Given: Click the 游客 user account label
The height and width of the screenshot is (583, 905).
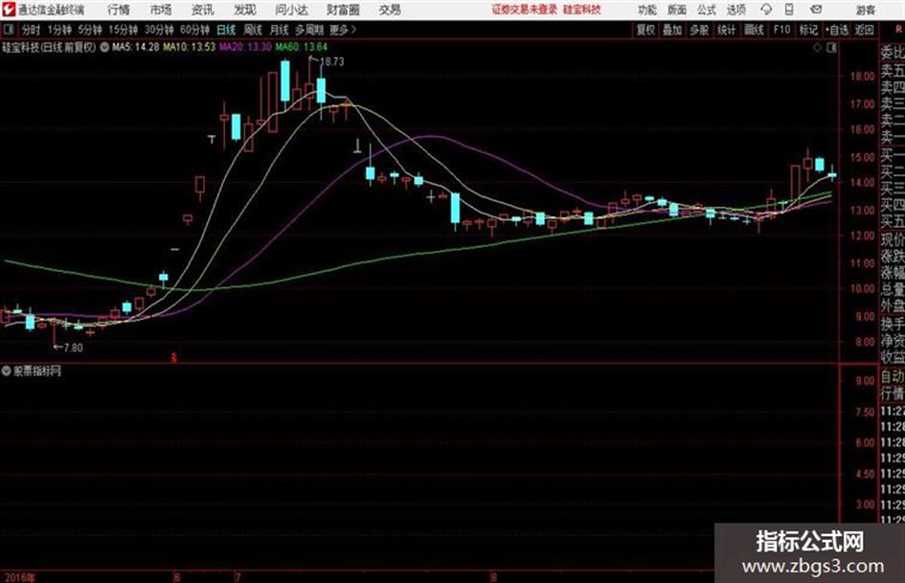Looking at the screenshot, I should tap(865, 10).
